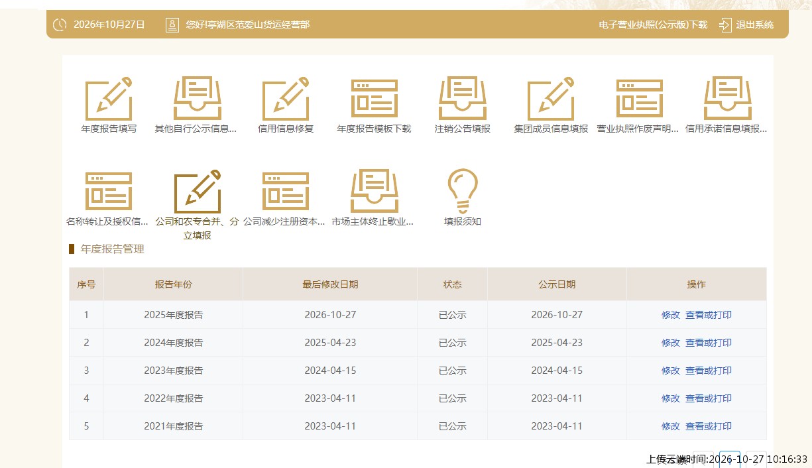Click the header date 2026年10月27日
The height and width of the screenshot is (468, 812).
point(109,25)
